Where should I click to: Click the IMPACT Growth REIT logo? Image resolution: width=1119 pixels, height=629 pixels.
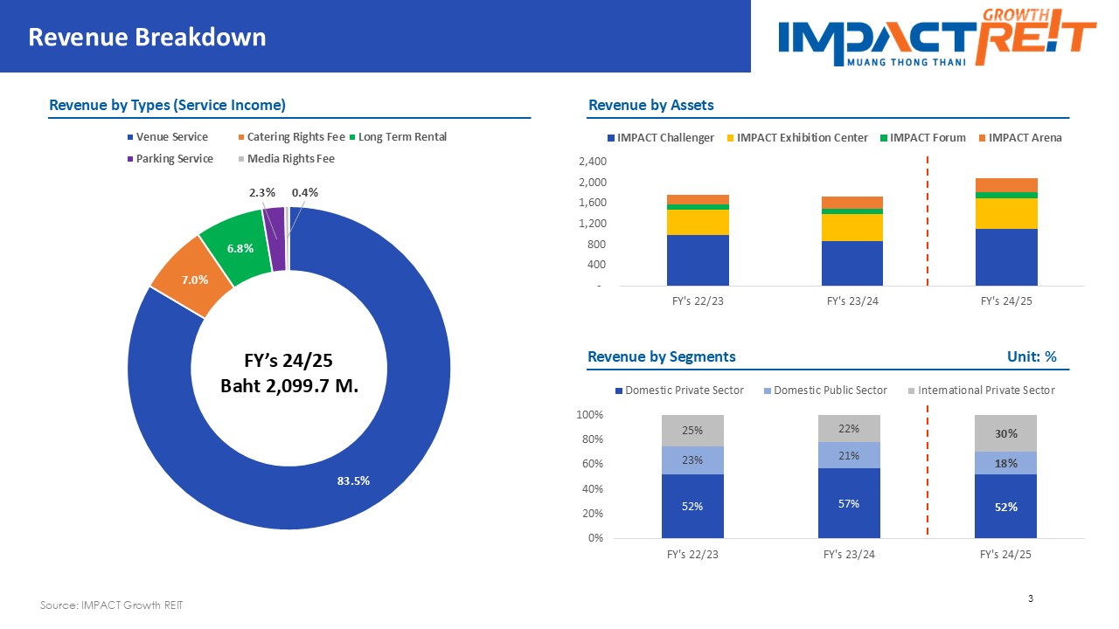[x=937, y=36]
